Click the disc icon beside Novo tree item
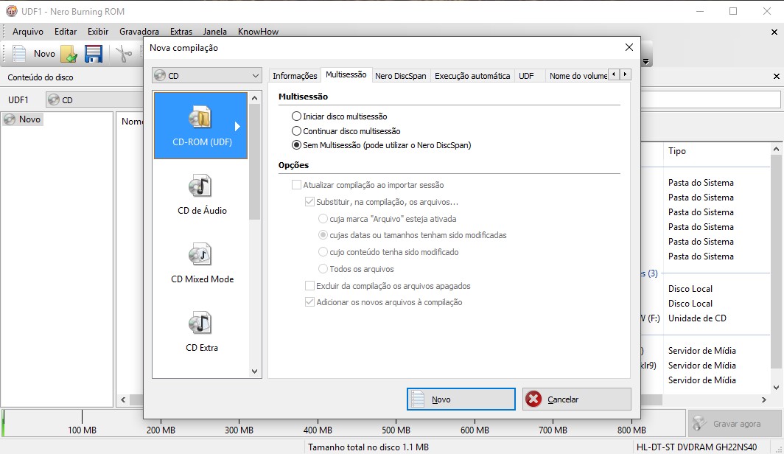 click(10, 119)
